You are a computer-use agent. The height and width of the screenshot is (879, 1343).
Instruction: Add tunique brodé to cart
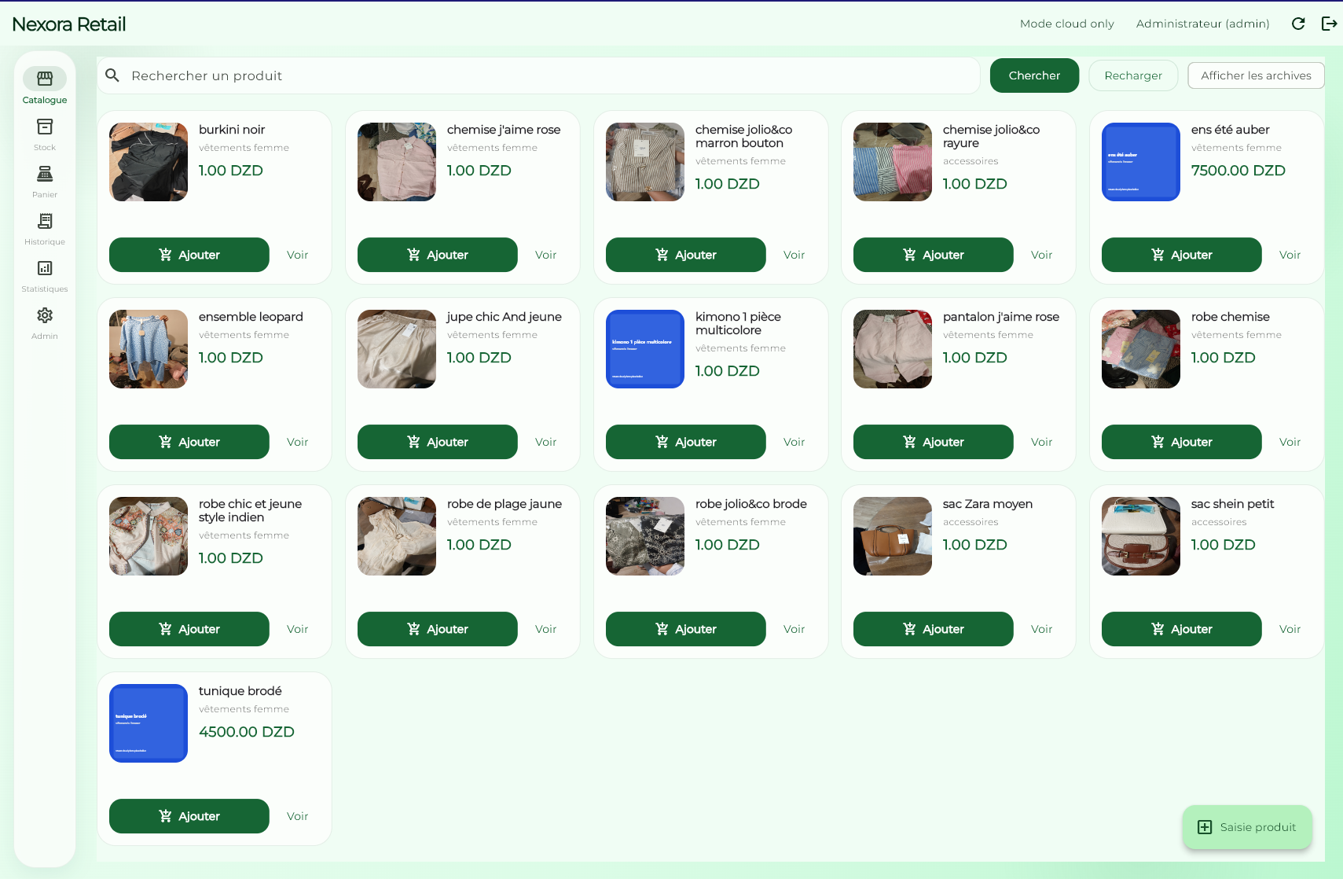(x=189, y=816)
